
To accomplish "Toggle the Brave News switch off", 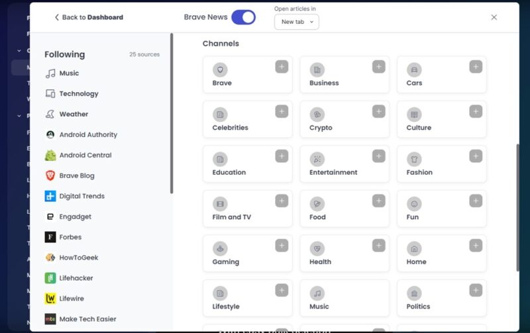I will [x=243, y=17].
